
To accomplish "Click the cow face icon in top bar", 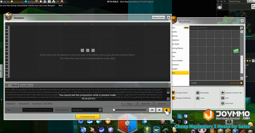I will click(41, 1).
